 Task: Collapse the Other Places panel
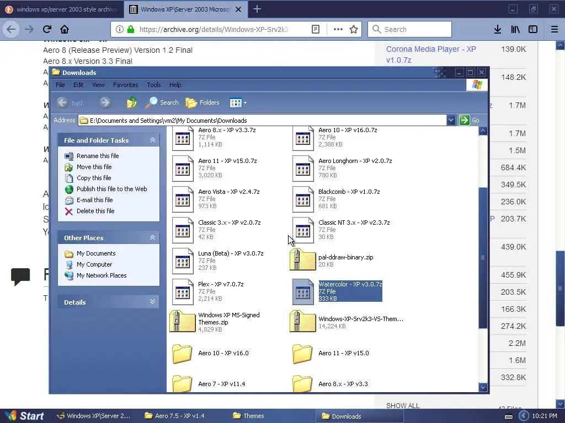click(152, 238)
